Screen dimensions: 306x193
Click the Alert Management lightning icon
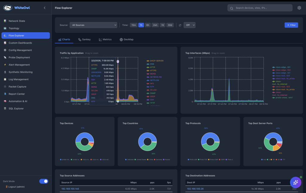(x=5, y=65)
